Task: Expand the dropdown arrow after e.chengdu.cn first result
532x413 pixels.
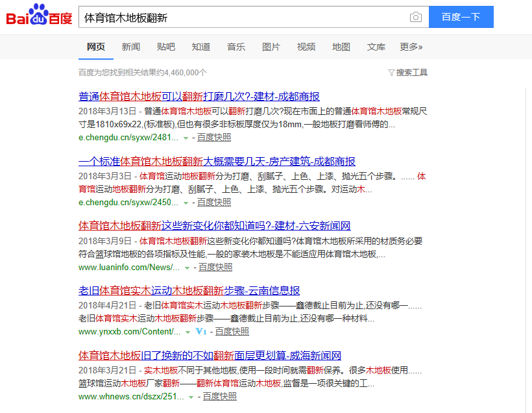Action: tap(184, 137)
